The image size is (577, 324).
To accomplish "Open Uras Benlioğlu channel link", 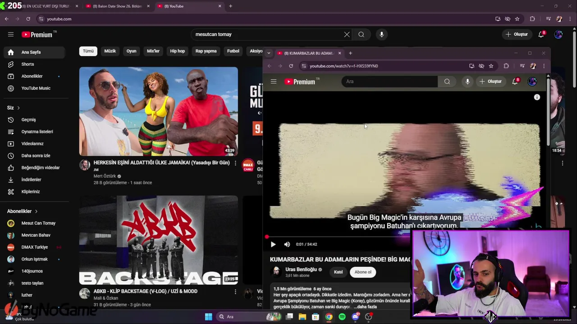I will (x=301, y=270).
